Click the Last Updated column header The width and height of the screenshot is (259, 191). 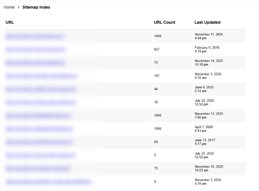(207, 22)
